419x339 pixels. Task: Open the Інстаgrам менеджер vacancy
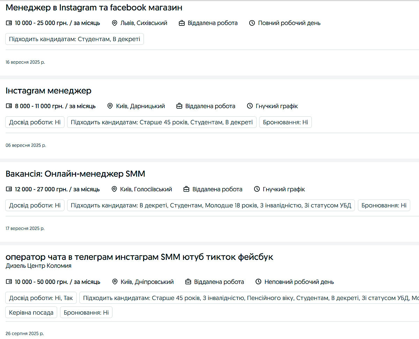click(x=49, y=91)
